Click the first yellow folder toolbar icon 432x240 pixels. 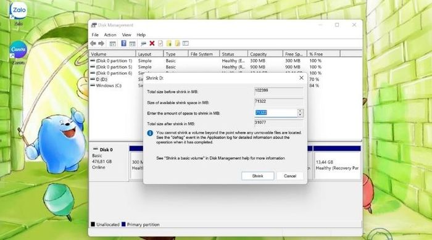click(x=169, y=43)
